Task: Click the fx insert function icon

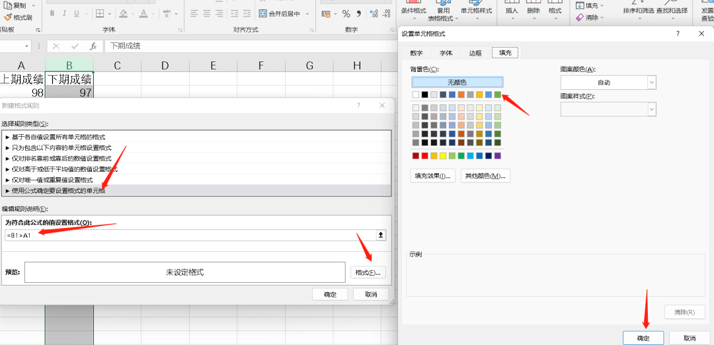Action: 93,46
